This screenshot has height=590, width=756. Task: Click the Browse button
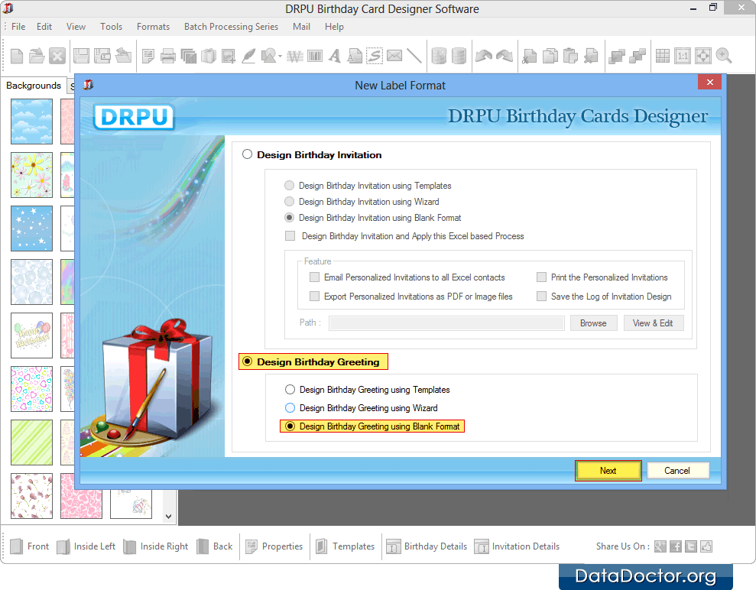[x=593, y=323]
